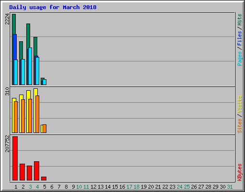This screenshot has width=245, height=192.
Task: Click the x-axis day label 22
Action: (x=165, y=187)
